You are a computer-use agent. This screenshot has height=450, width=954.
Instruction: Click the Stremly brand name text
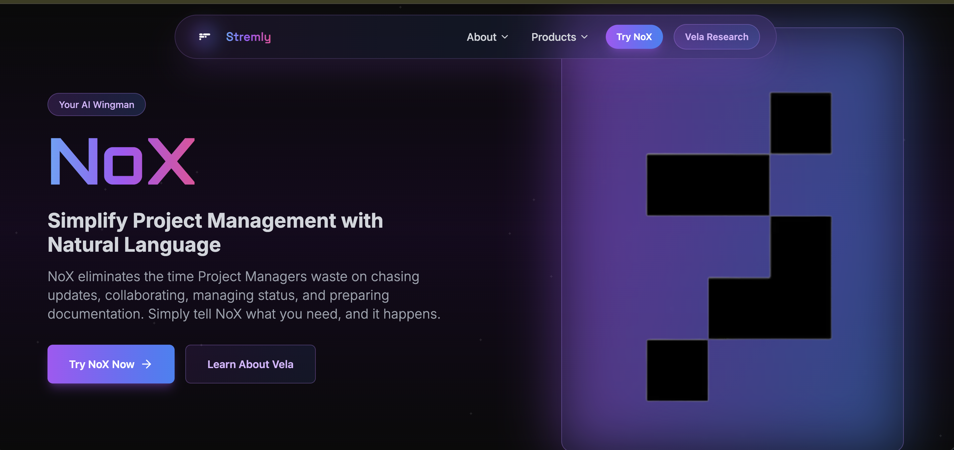248,37
